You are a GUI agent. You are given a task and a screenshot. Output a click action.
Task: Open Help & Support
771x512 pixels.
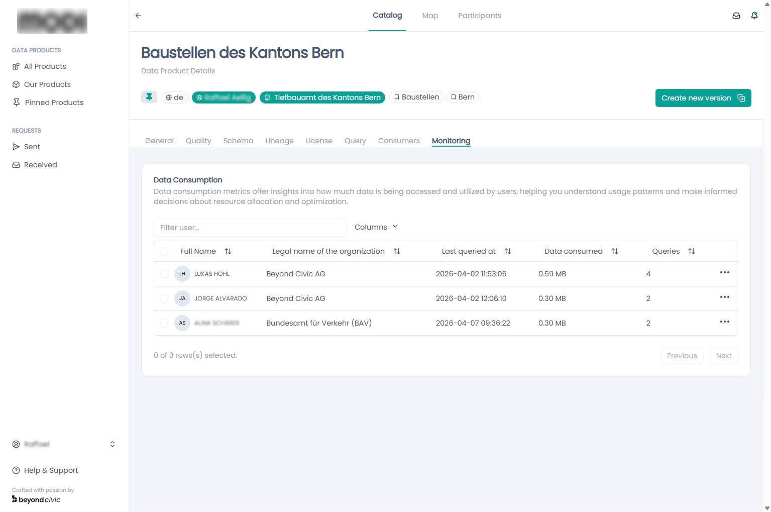tap(45, 470)
